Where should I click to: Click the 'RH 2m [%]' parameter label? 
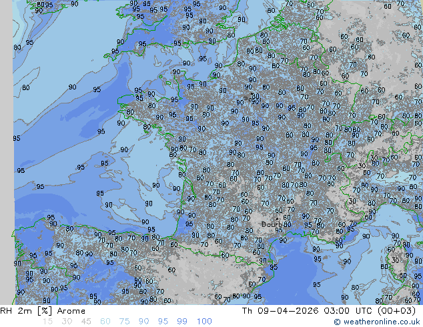26,311
